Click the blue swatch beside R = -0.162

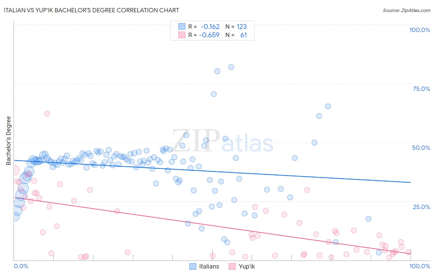(x=182, y=27)
